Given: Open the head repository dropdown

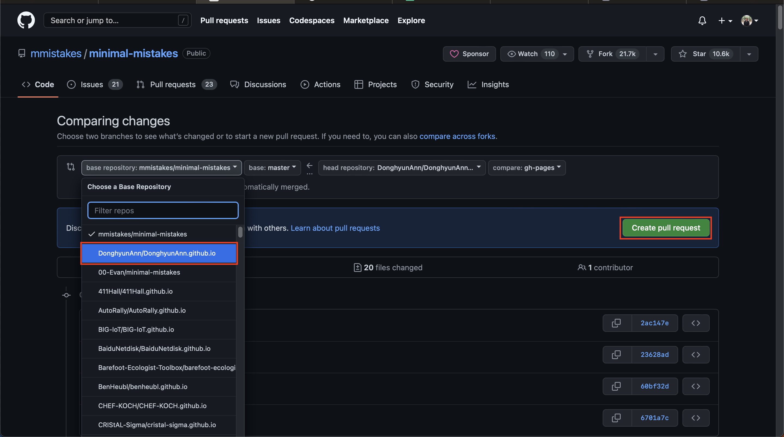Looking at the screenshot, I should pyautogui.click(x=402, y=168).
